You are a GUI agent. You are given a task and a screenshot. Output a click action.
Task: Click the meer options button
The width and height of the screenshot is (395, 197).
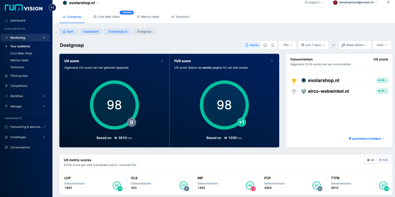click(x=382, y=45)
